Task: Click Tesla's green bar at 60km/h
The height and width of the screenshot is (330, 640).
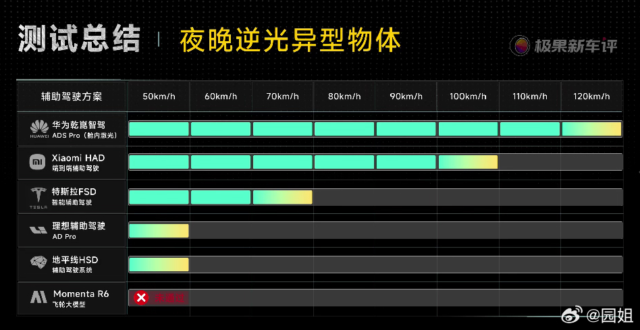Action: point(221,197)
